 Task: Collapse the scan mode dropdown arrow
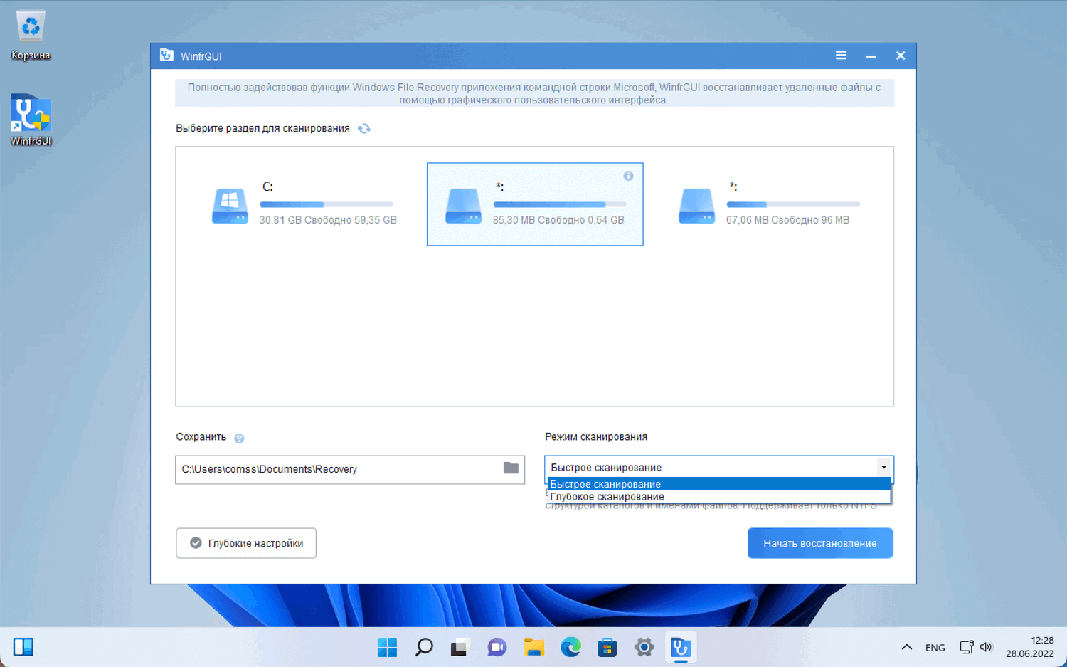pyautogui.click(x=883, y=468)
